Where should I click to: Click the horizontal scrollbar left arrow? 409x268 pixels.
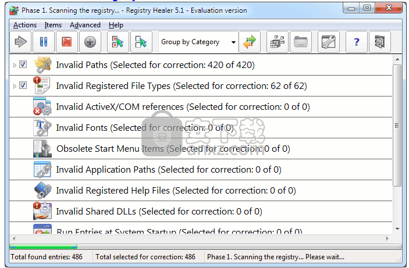click(x=14, y=238)
